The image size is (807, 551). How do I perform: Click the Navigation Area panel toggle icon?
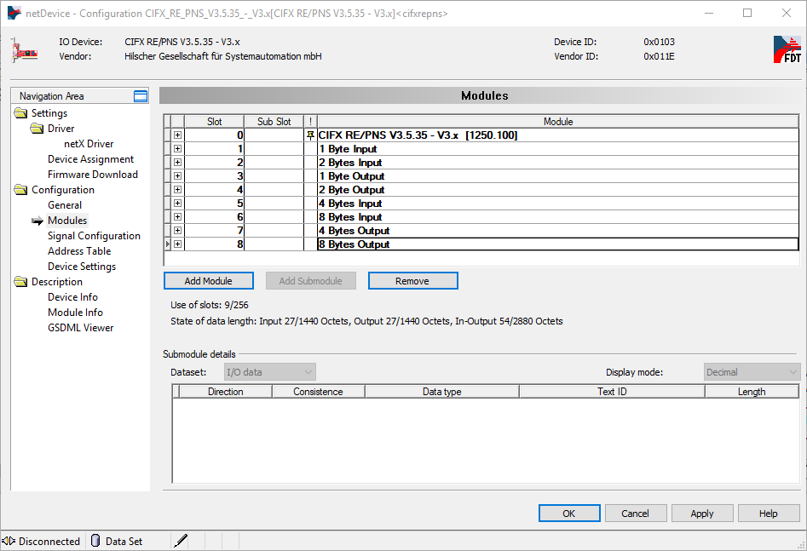[x=141, y=96]
